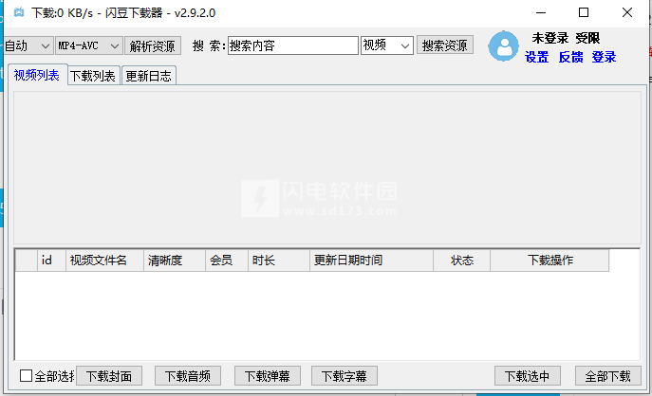
Task: Click the 状态 column header
Action: pos(461,261)
